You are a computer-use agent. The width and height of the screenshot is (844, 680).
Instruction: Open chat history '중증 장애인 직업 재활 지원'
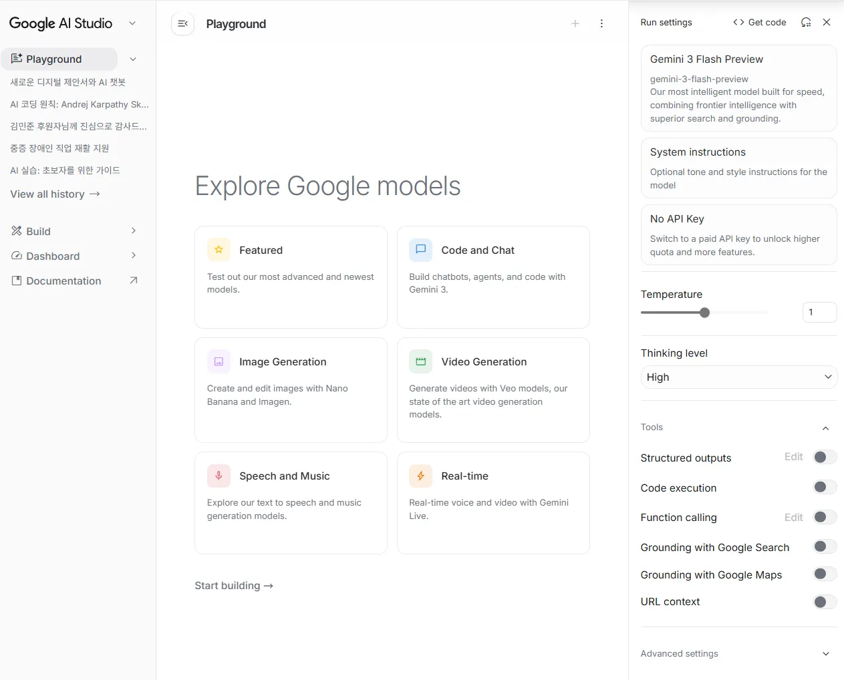tap(59, 148)
